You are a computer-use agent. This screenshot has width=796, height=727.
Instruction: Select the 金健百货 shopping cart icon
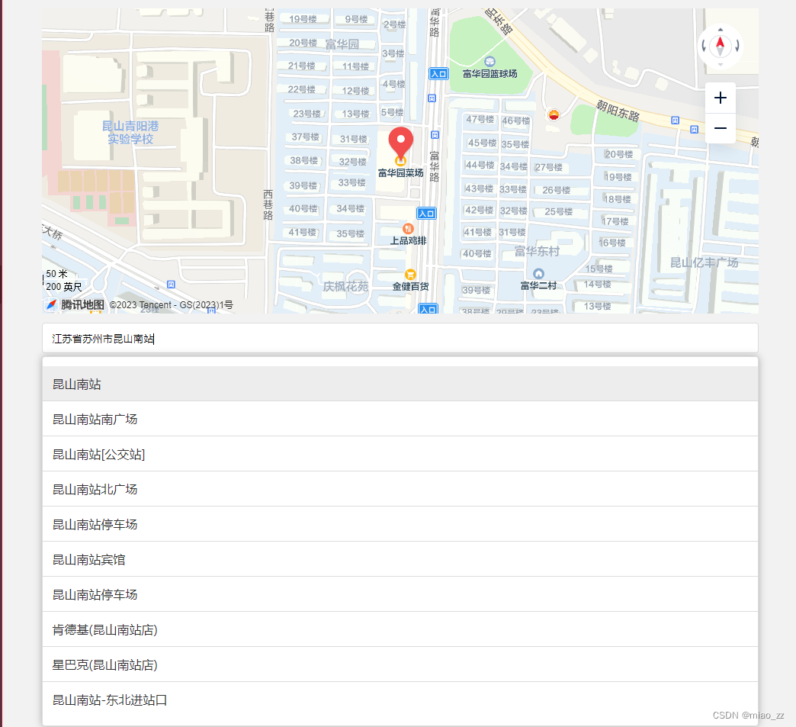(x=410, y=275)
